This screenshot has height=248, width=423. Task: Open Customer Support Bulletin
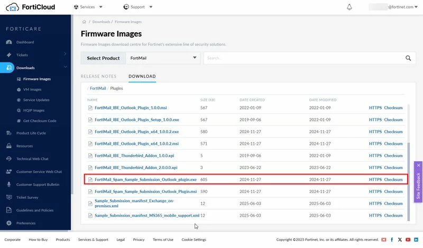tap(38, 185)
